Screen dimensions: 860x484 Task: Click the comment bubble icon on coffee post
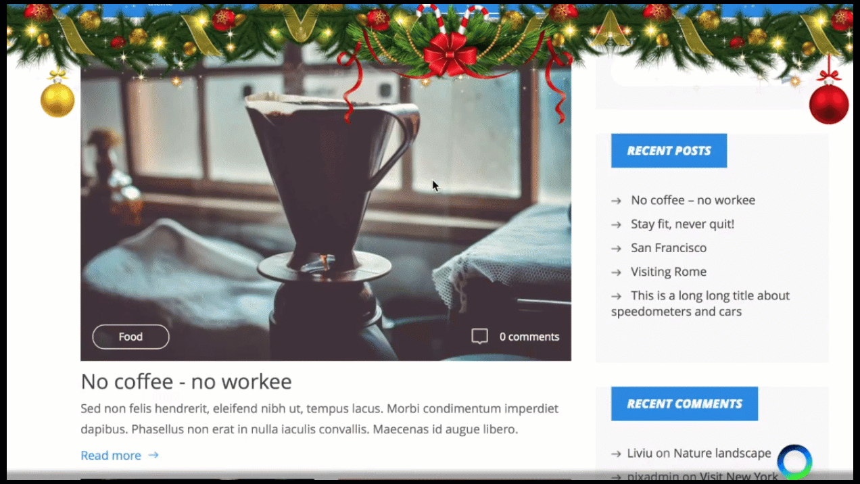point(479,337)
